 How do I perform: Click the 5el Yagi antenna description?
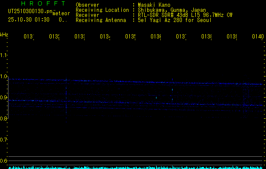(174, 20)
